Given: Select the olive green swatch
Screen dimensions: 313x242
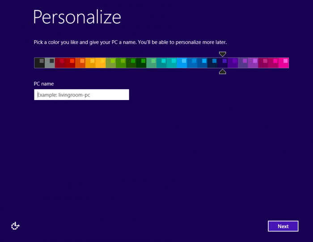Looking at the screenshot, I should [111, 63].
